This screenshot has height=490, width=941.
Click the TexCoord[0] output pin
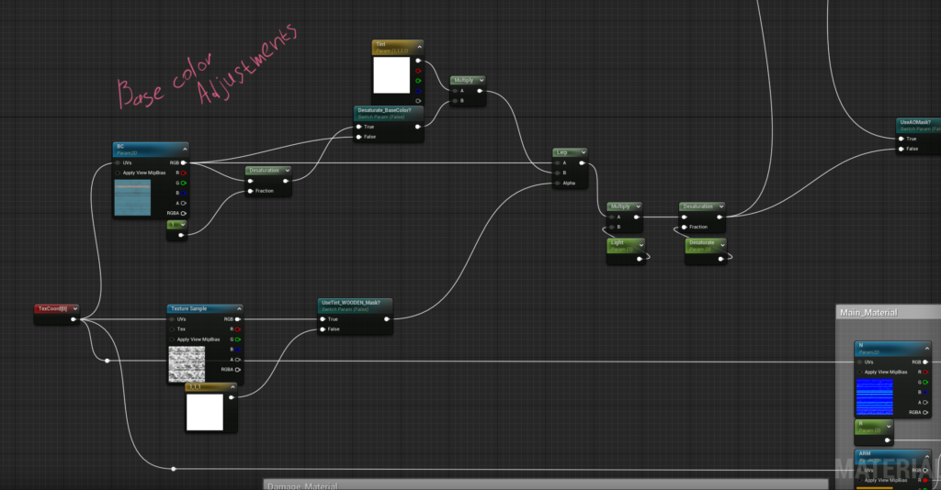[x=74, y=319]
